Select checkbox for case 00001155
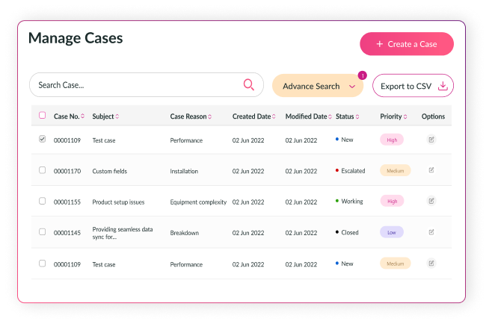This screenshot has height=324, width=489. 42,201
